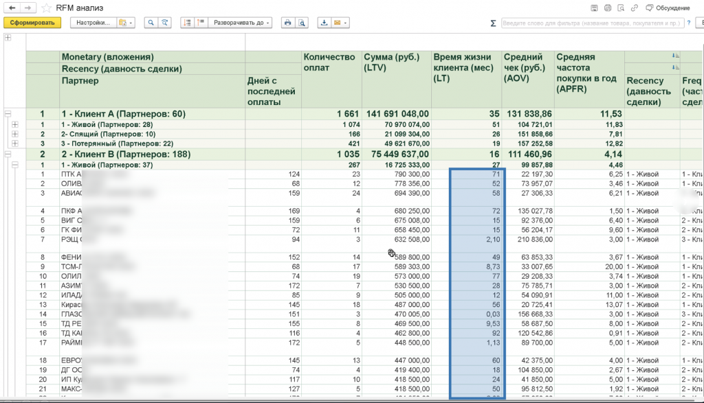Image resolution: width=704 pixels, height=403 pixels.
Task: Click the average check 156 668,33
Action: [535, 314]
